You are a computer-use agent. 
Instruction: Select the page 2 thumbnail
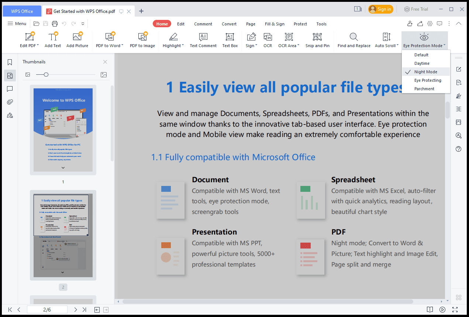tap(63, 235)
